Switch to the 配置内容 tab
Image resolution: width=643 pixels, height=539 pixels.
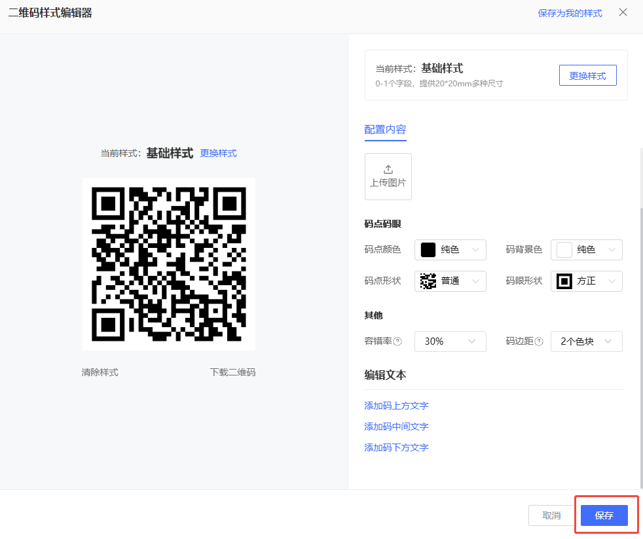click(x=386, y=130)
